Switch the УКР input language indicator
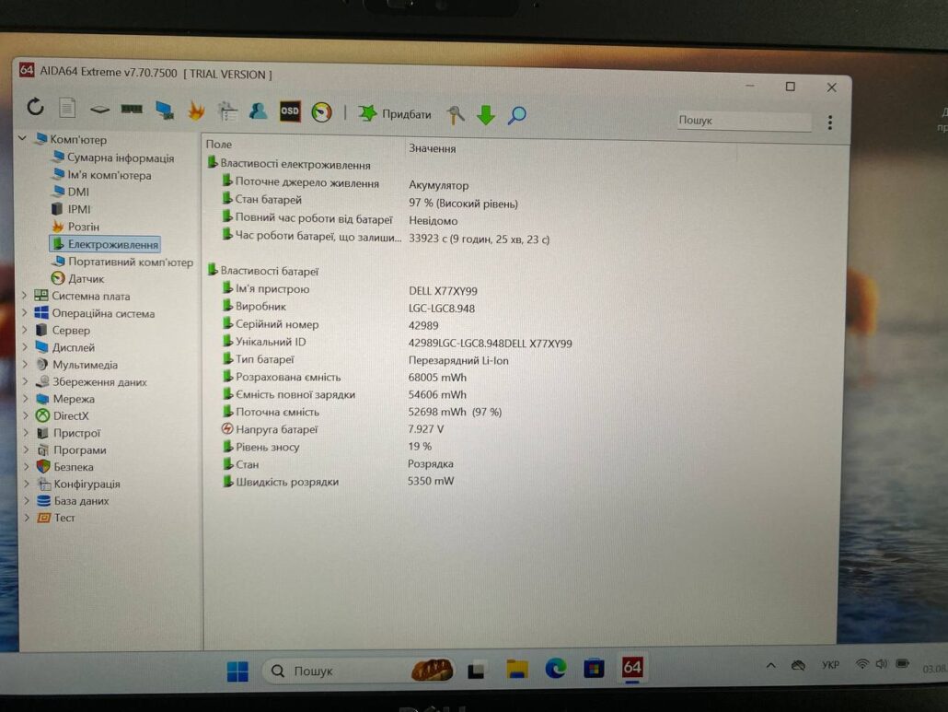 831,665
